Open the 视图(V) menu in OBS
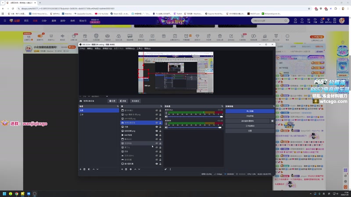 click(97, 49)
